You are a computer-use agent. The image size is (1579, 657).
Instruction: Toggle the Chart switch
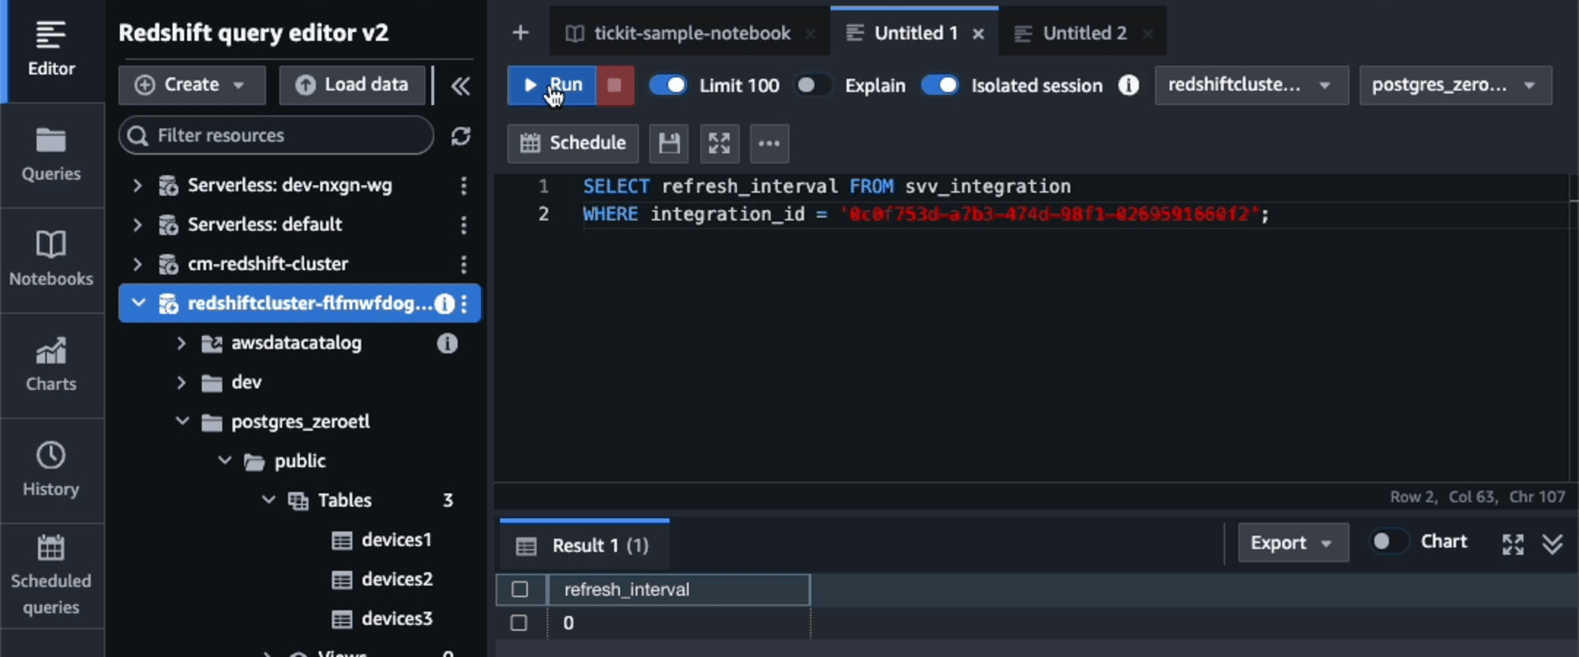[x=1390, y=542]
